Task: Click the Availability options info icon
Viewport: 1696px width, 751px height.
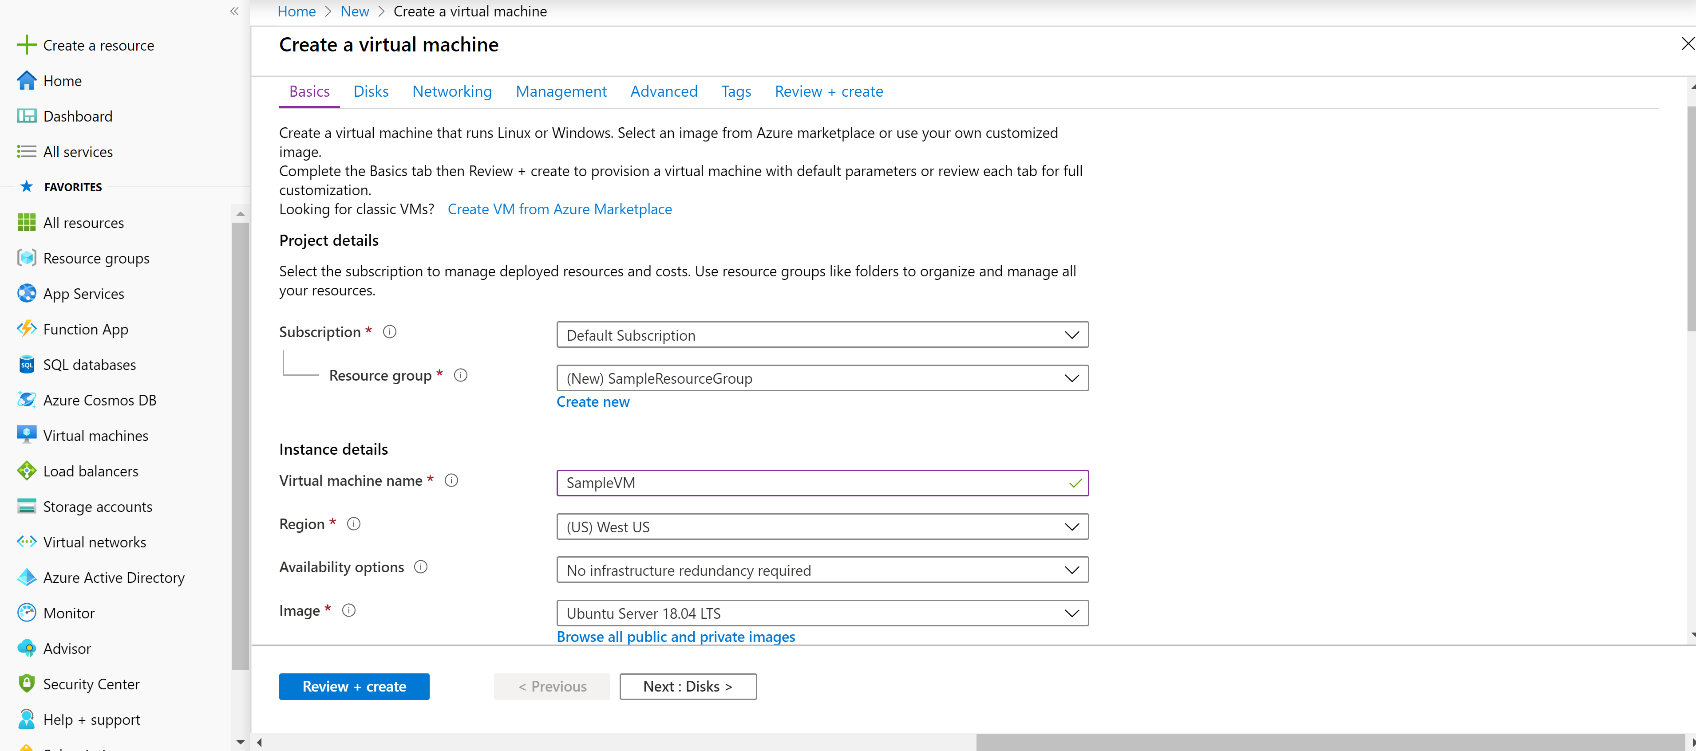Action: [x=421, y=567]
